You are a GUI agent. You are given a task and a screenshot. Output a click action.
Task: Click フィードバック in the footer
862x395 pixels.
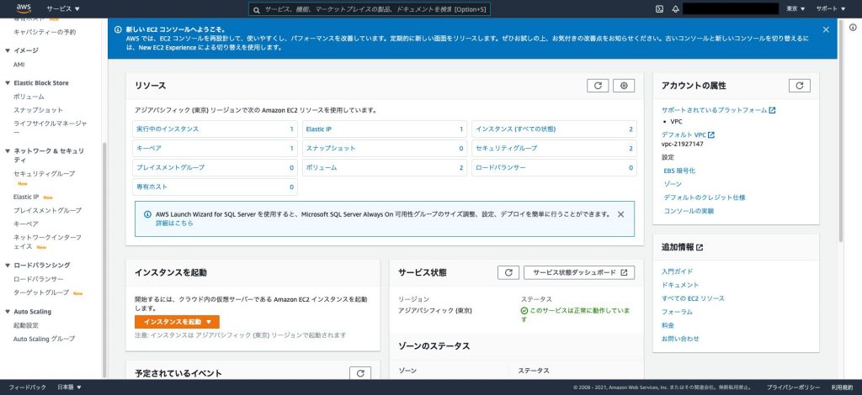point(28,387)
